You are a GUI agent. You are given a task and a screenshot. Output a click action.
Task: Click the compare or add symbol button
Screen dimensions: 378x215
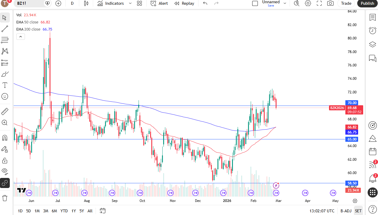coord(58,4)
